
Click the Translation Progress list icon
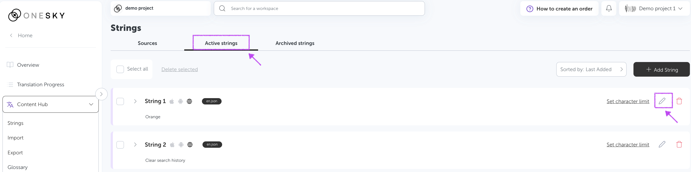pos(10,85)
